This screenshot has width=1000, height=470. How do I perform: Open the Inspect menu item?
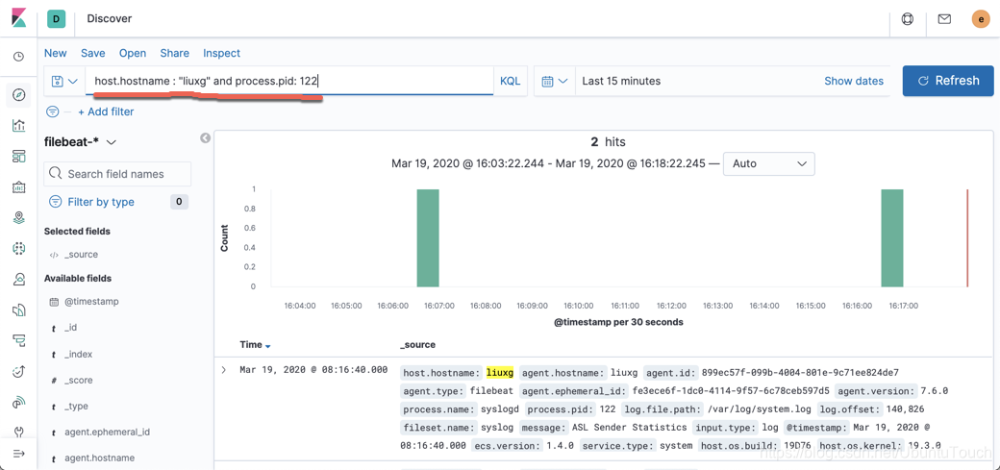coord(222,53)
